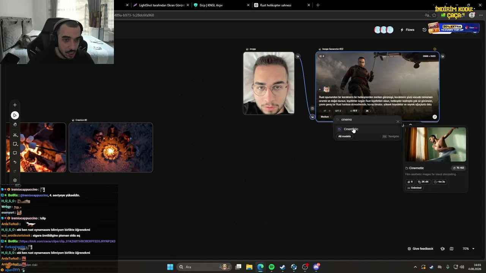
Task: Clear the model search with X
Action: 398,121
